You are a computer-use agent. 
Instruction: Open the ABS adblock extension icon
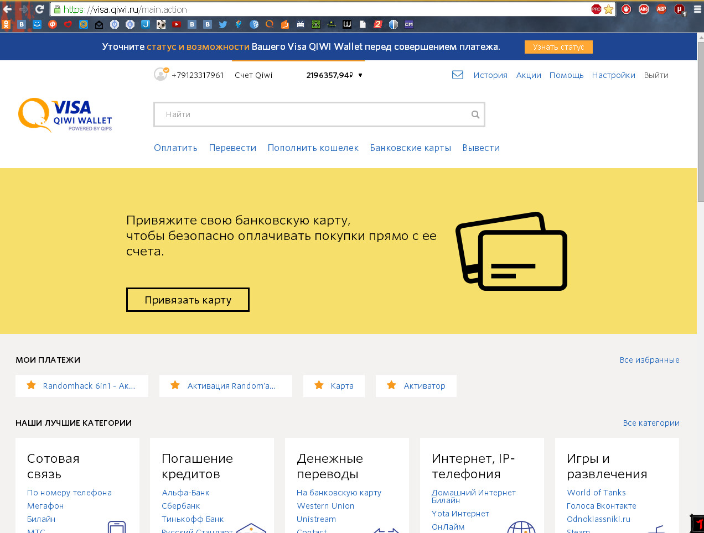point(644,9)
